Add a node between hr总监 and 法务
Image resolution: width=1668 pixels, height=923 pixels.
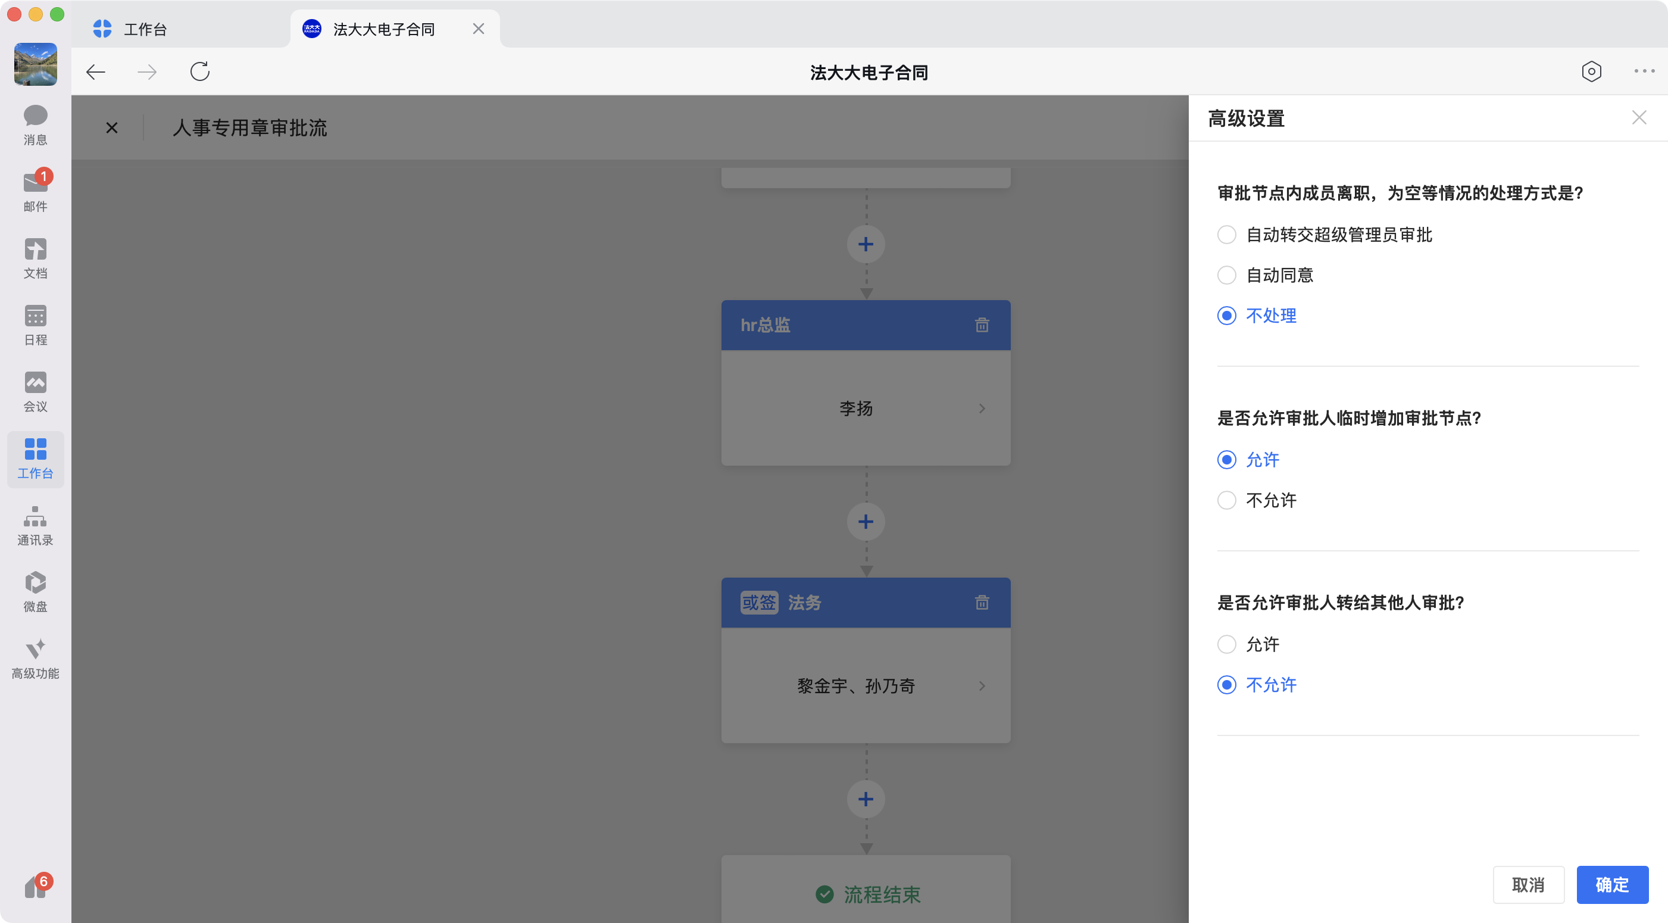pyautogui.click(x=866, y=522)
